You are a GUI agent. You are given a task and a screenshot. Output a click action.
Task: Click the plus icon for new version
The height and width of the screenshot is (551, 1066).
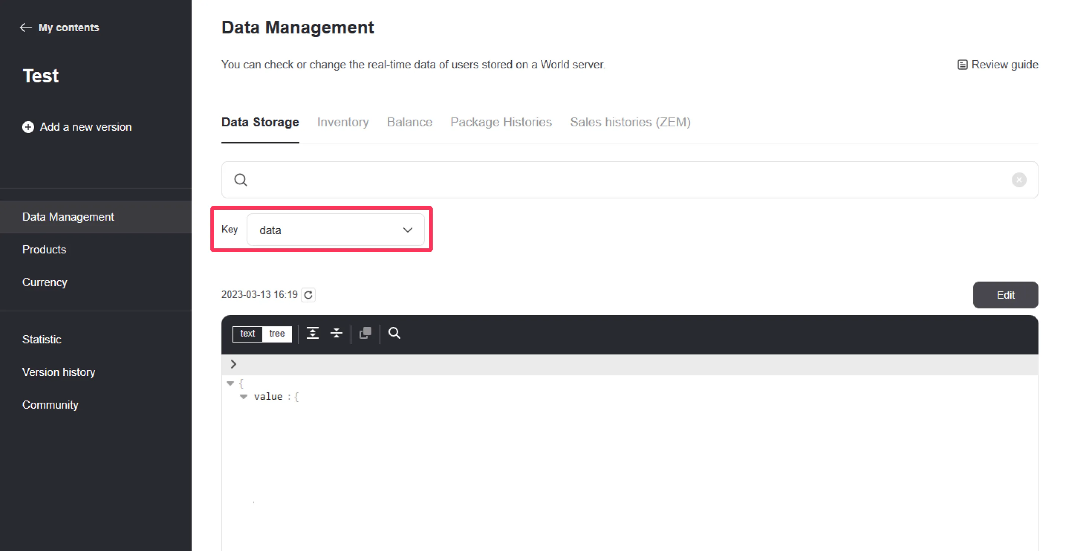click(x=28, y=127)
